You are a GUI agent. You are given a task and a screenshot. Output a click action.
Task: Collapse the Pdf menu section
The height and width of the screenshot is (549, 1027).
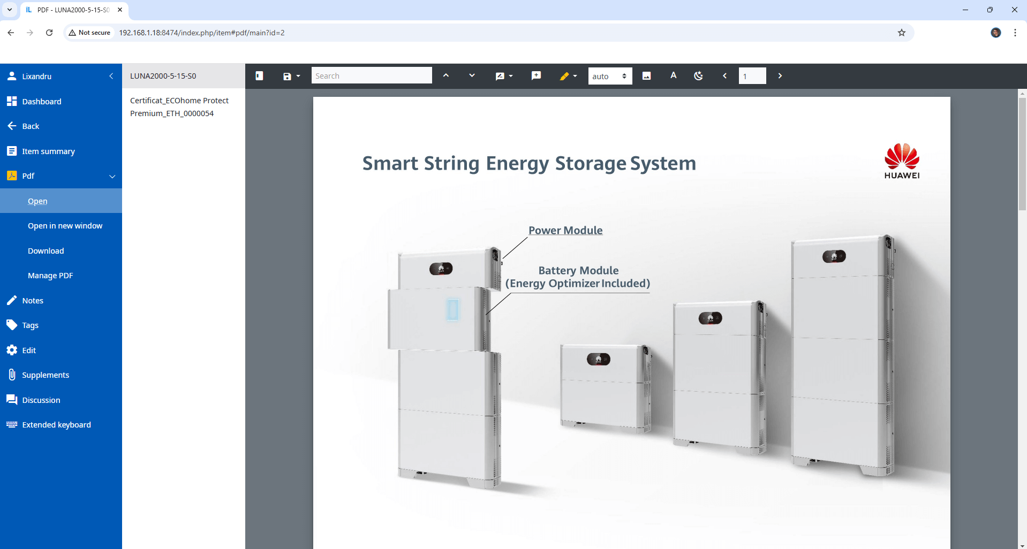[x=112, y=176]
